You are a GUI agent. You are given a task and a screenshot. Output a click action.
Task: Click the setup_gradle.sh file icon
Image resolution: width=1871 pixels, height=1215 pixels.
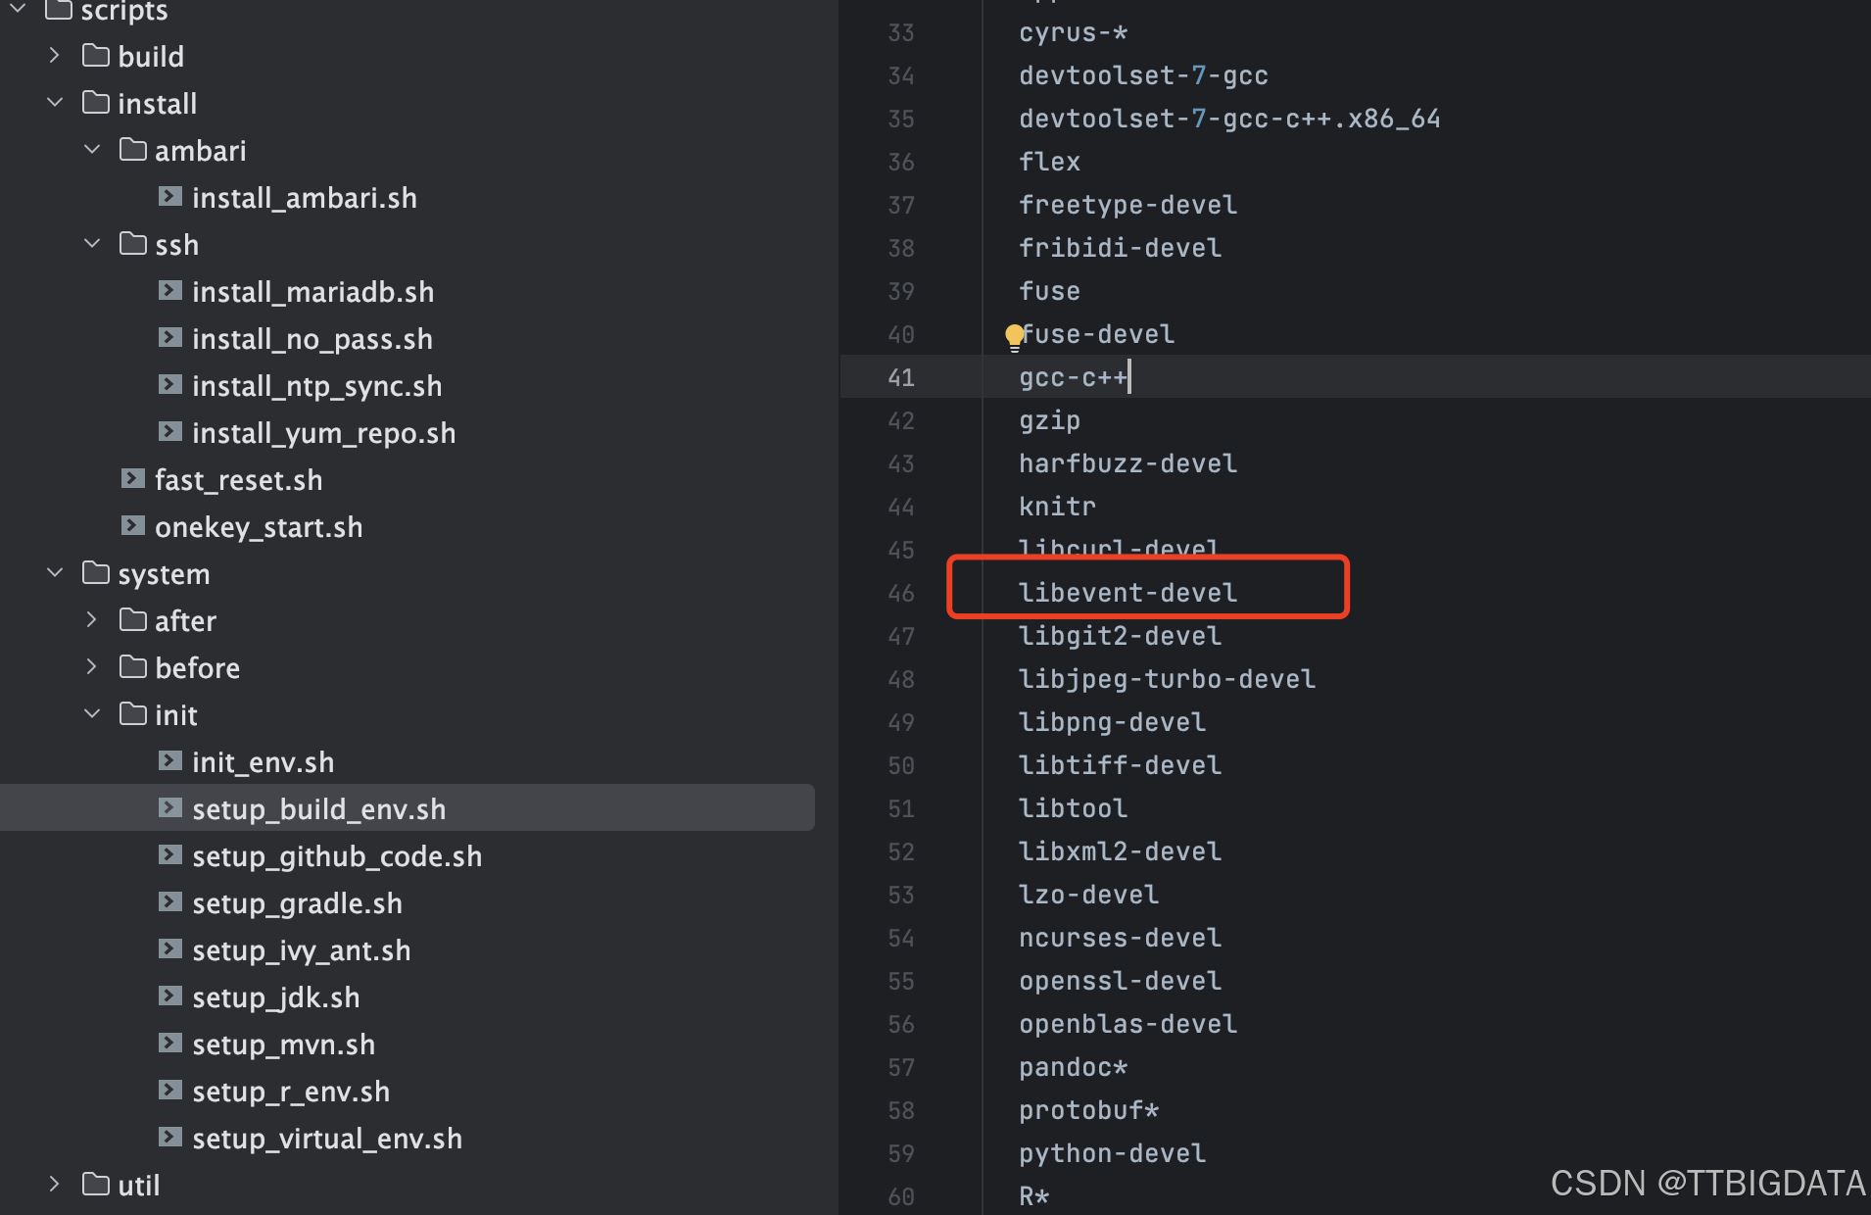170,902
